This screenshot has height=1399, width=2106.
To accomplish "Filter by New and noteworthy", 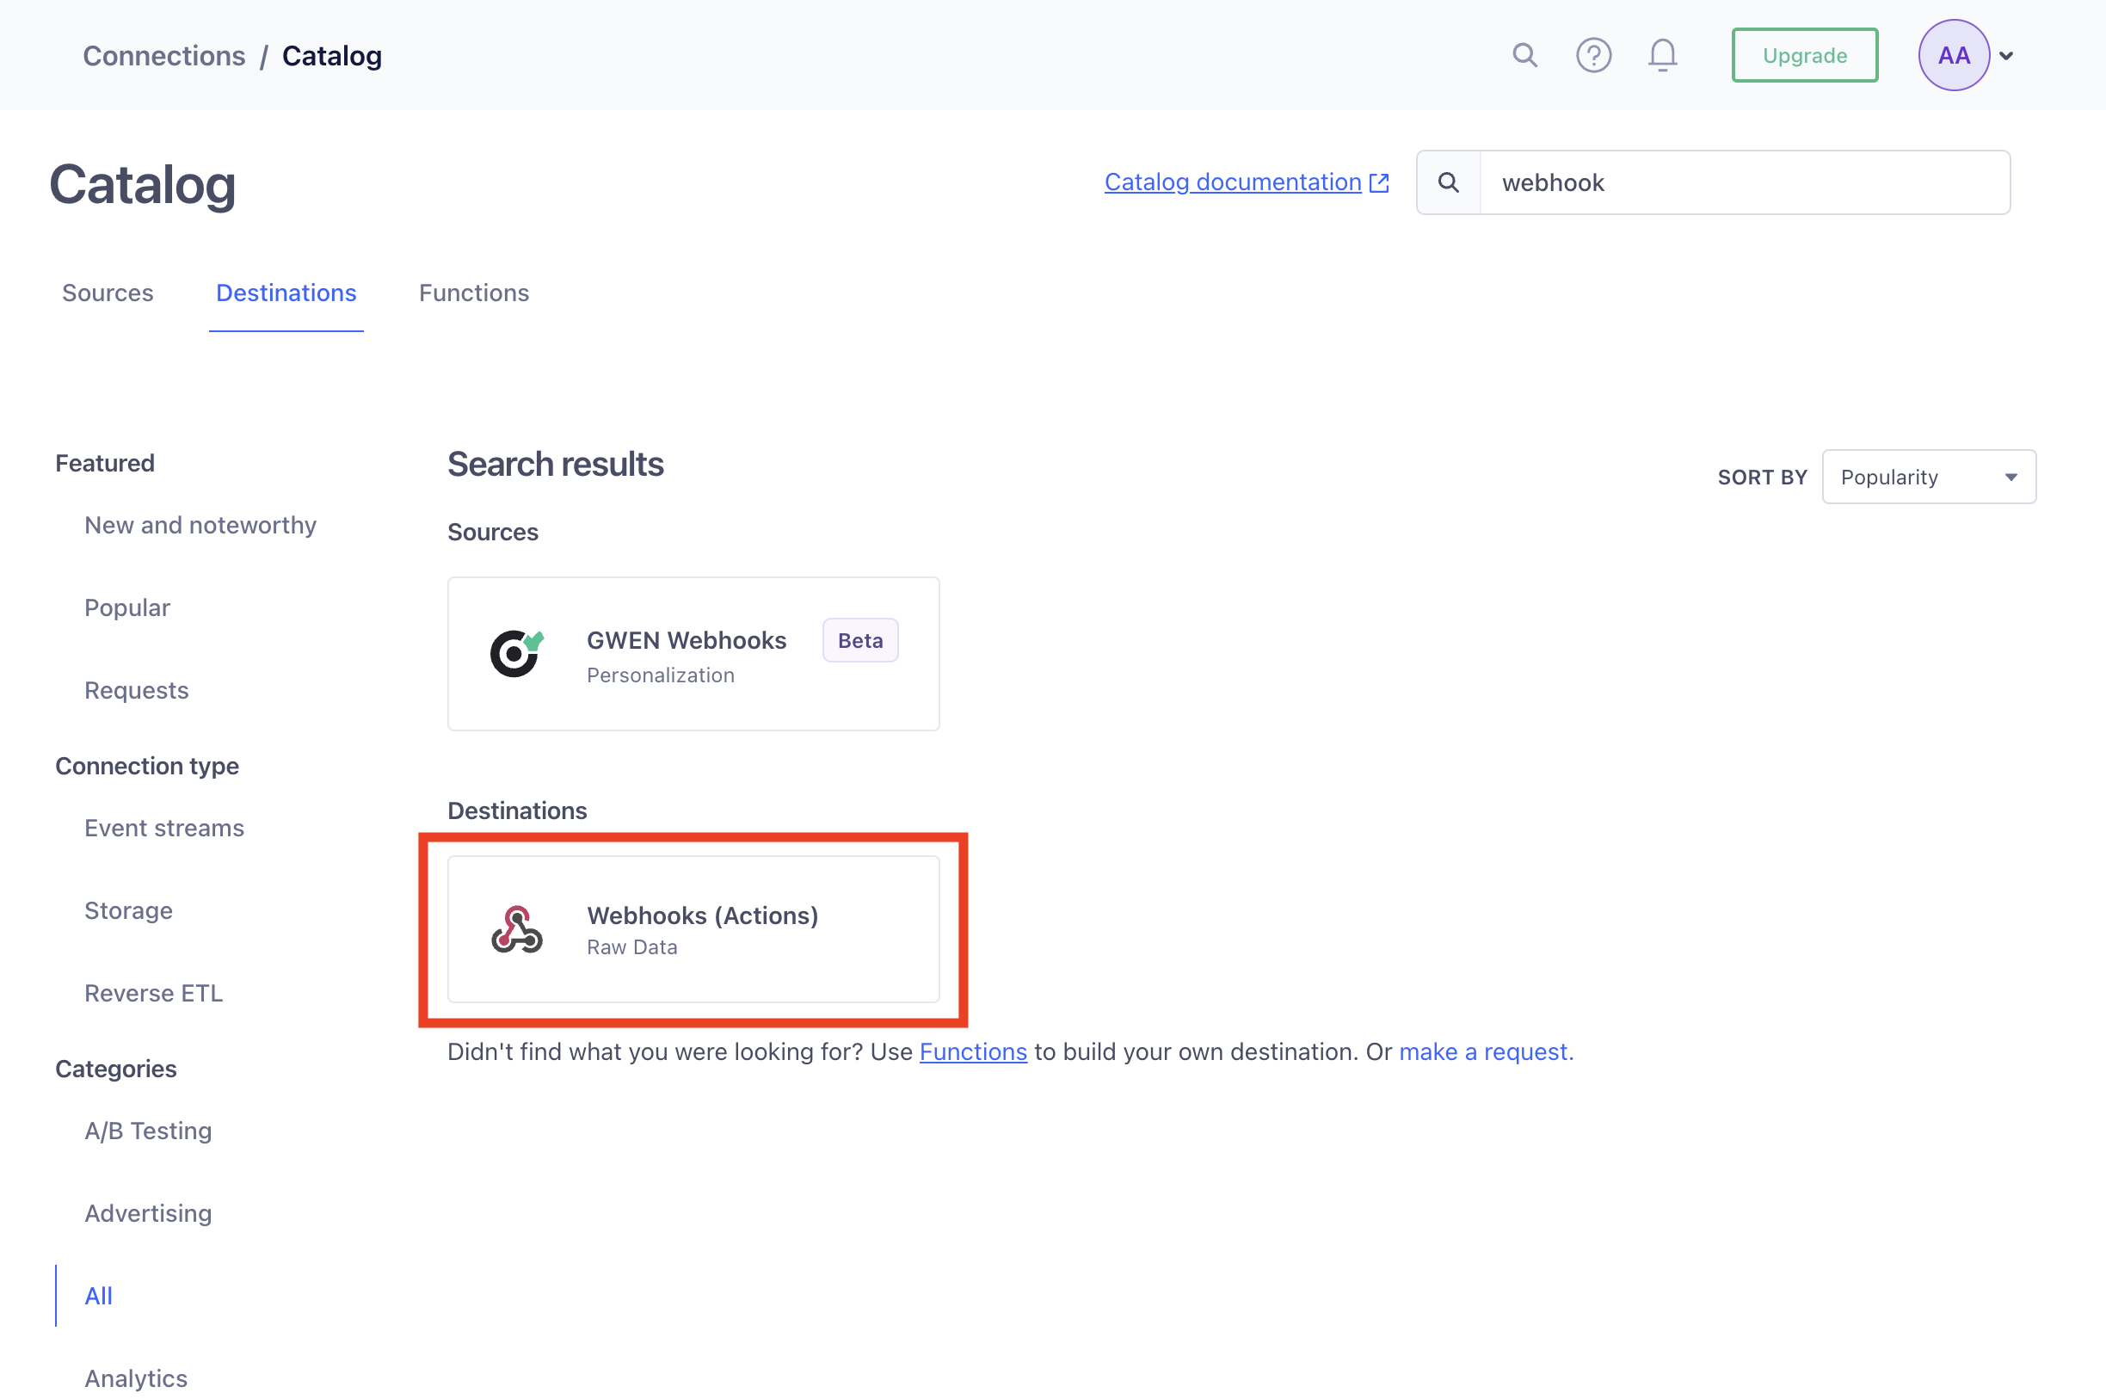I will tap(200, 525).
